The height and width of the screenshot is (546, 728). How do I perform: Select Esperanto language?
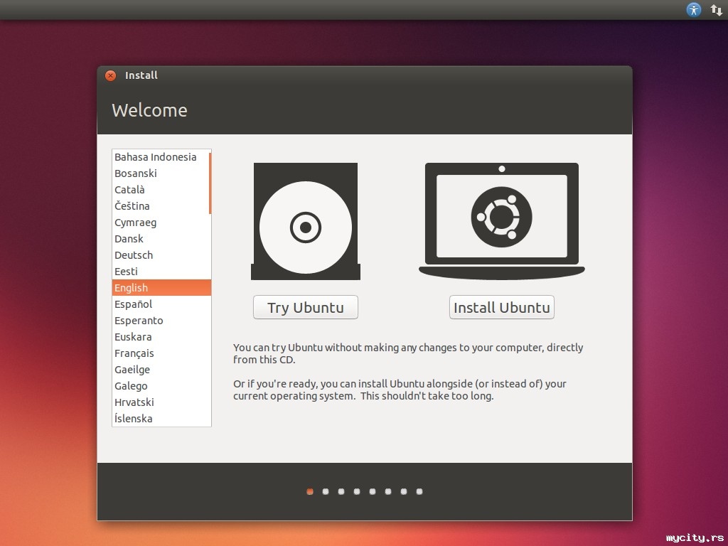161,321
